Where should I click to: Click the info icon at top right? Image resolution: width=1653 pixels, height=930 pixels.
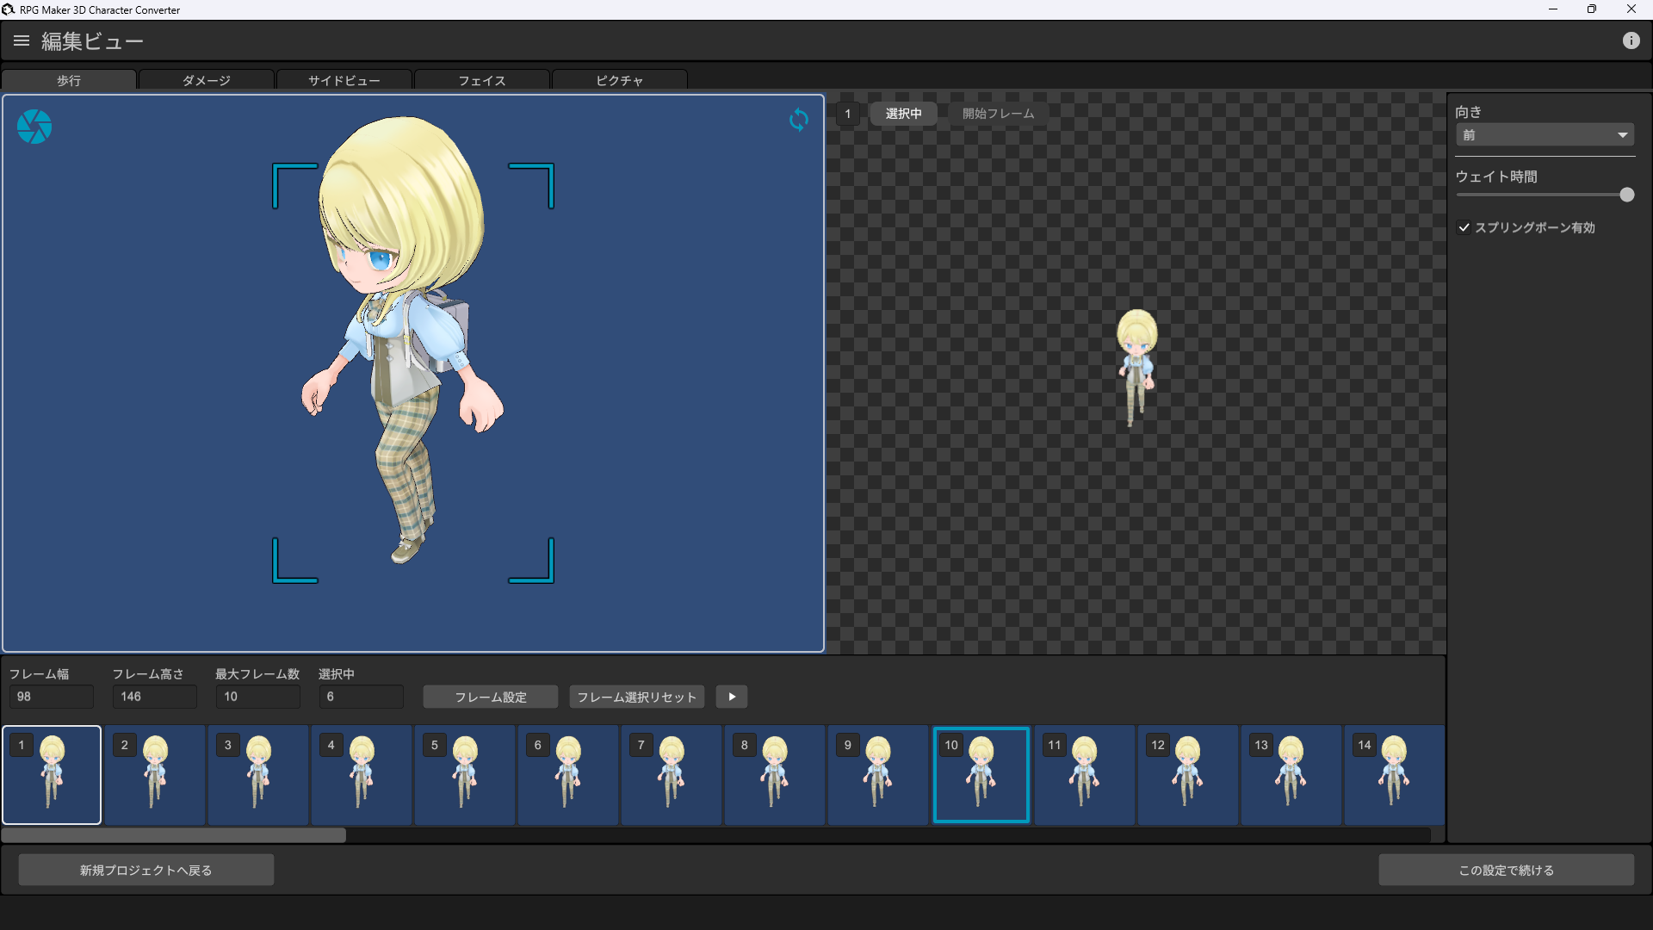tap(1631, 40)
